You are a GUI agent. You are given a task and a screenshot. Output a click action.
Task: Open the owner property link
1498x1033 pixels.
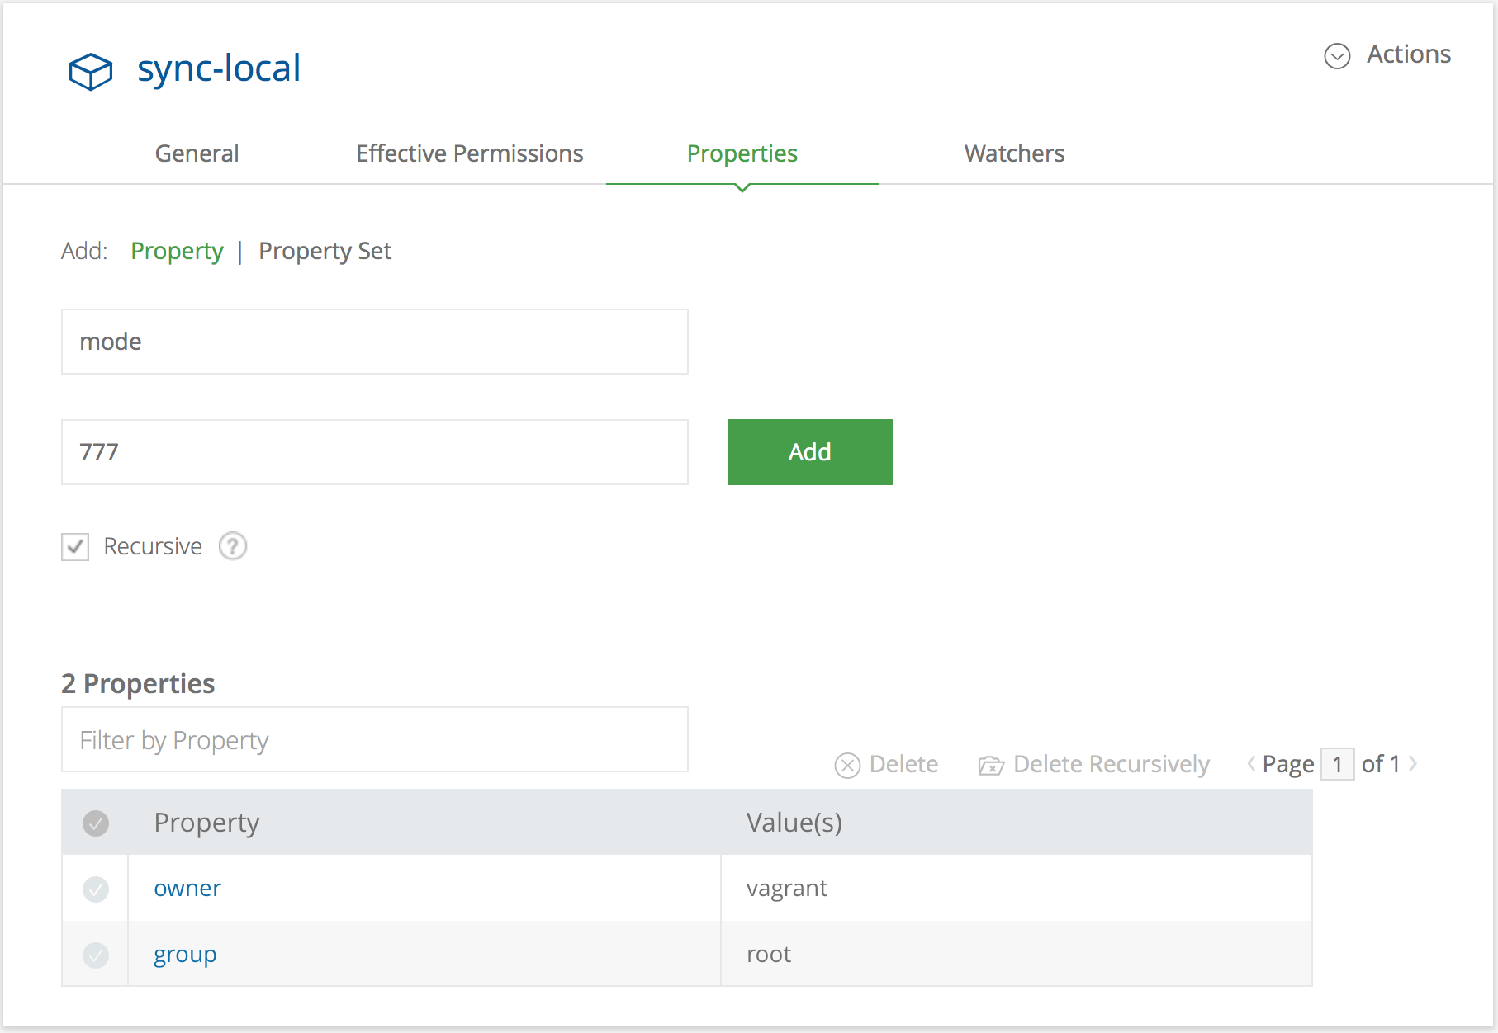point(187,889)
